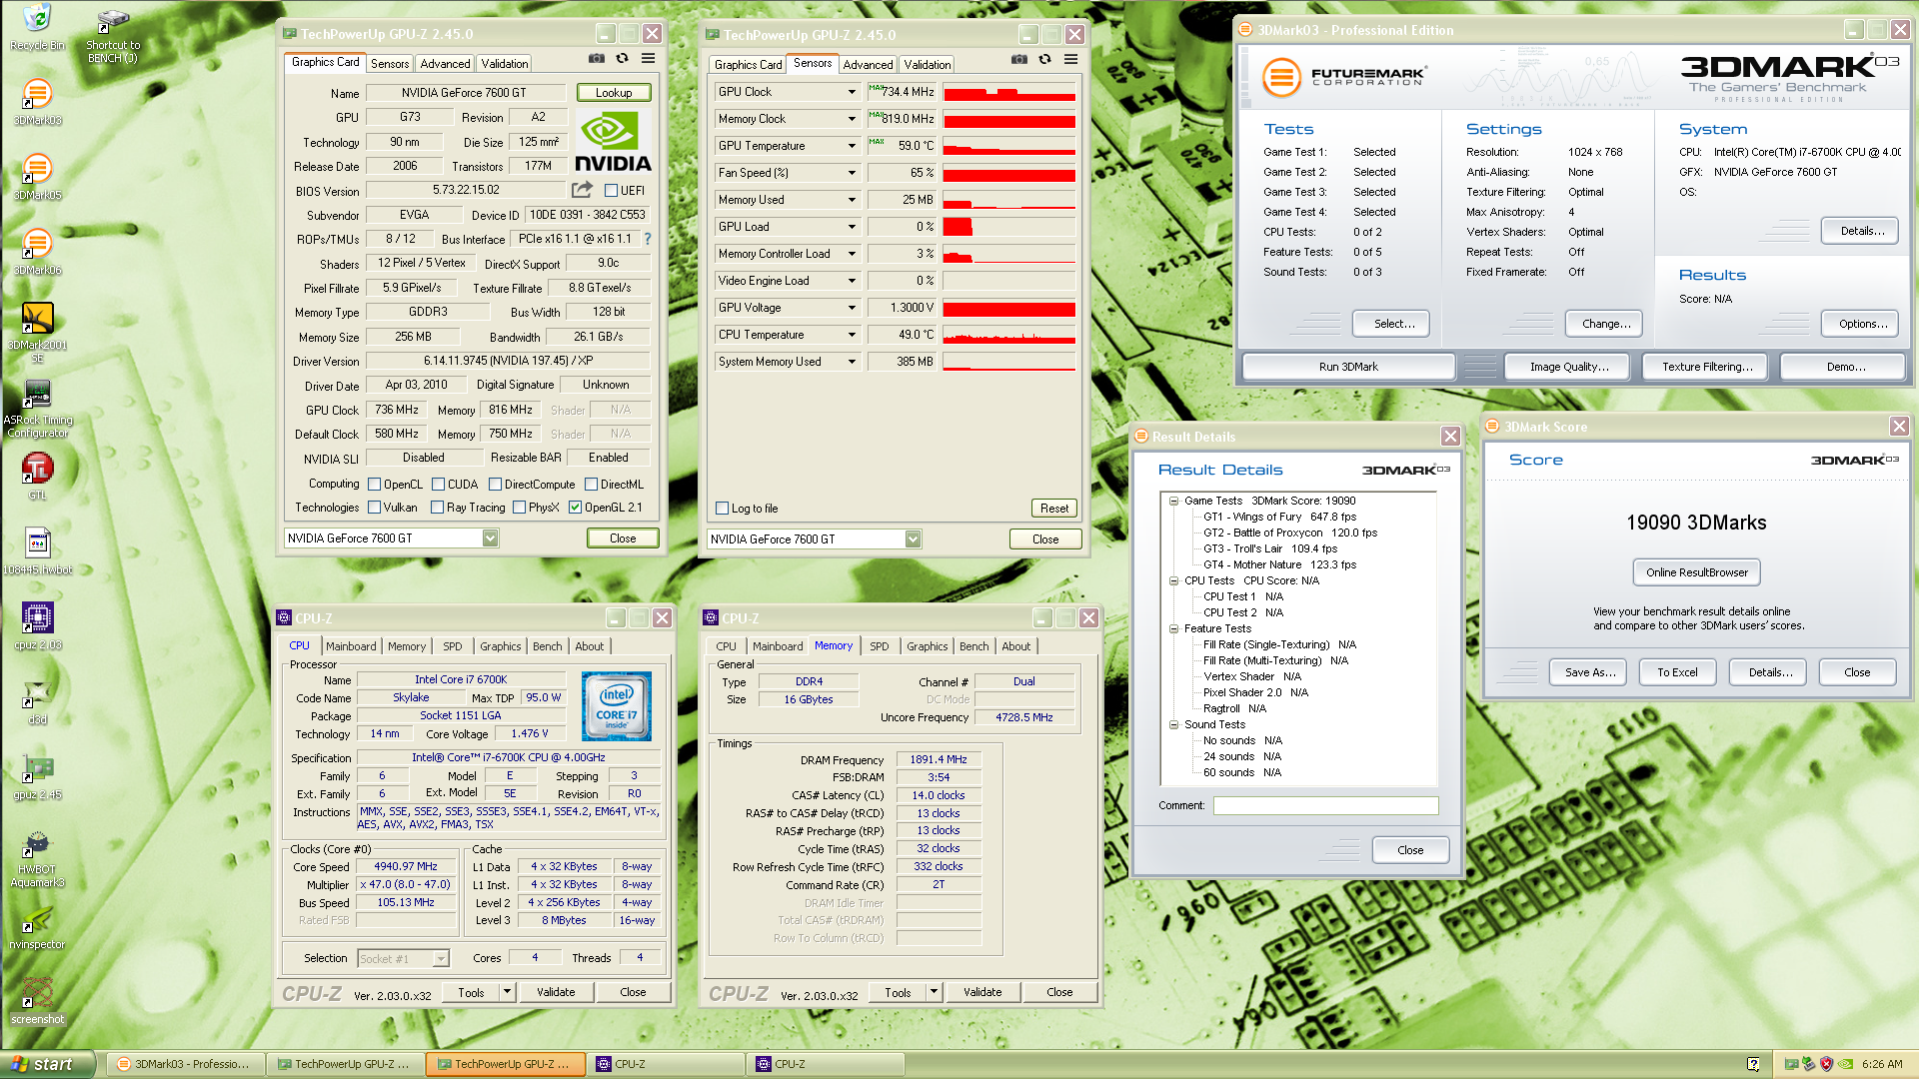
Task: Open the Recycle Bin desktop icon
Action: (x=37, y=27)
